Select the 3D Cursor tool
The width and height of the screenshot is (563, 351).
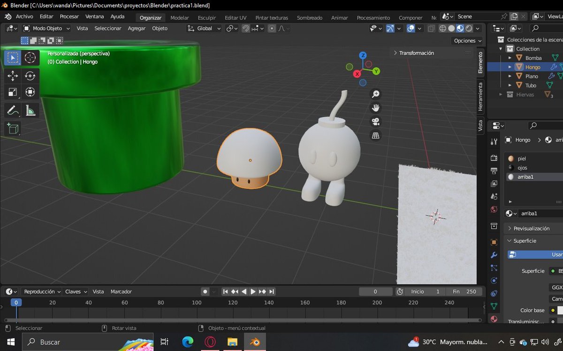click(30, 58)
